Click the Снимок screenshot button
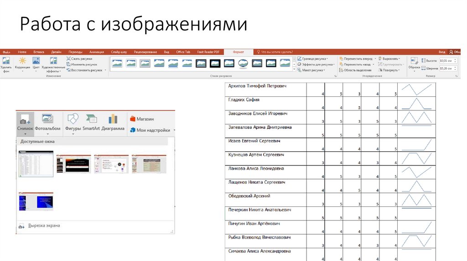Viewport: 467px width, 261px height. [x=25, y=123]
